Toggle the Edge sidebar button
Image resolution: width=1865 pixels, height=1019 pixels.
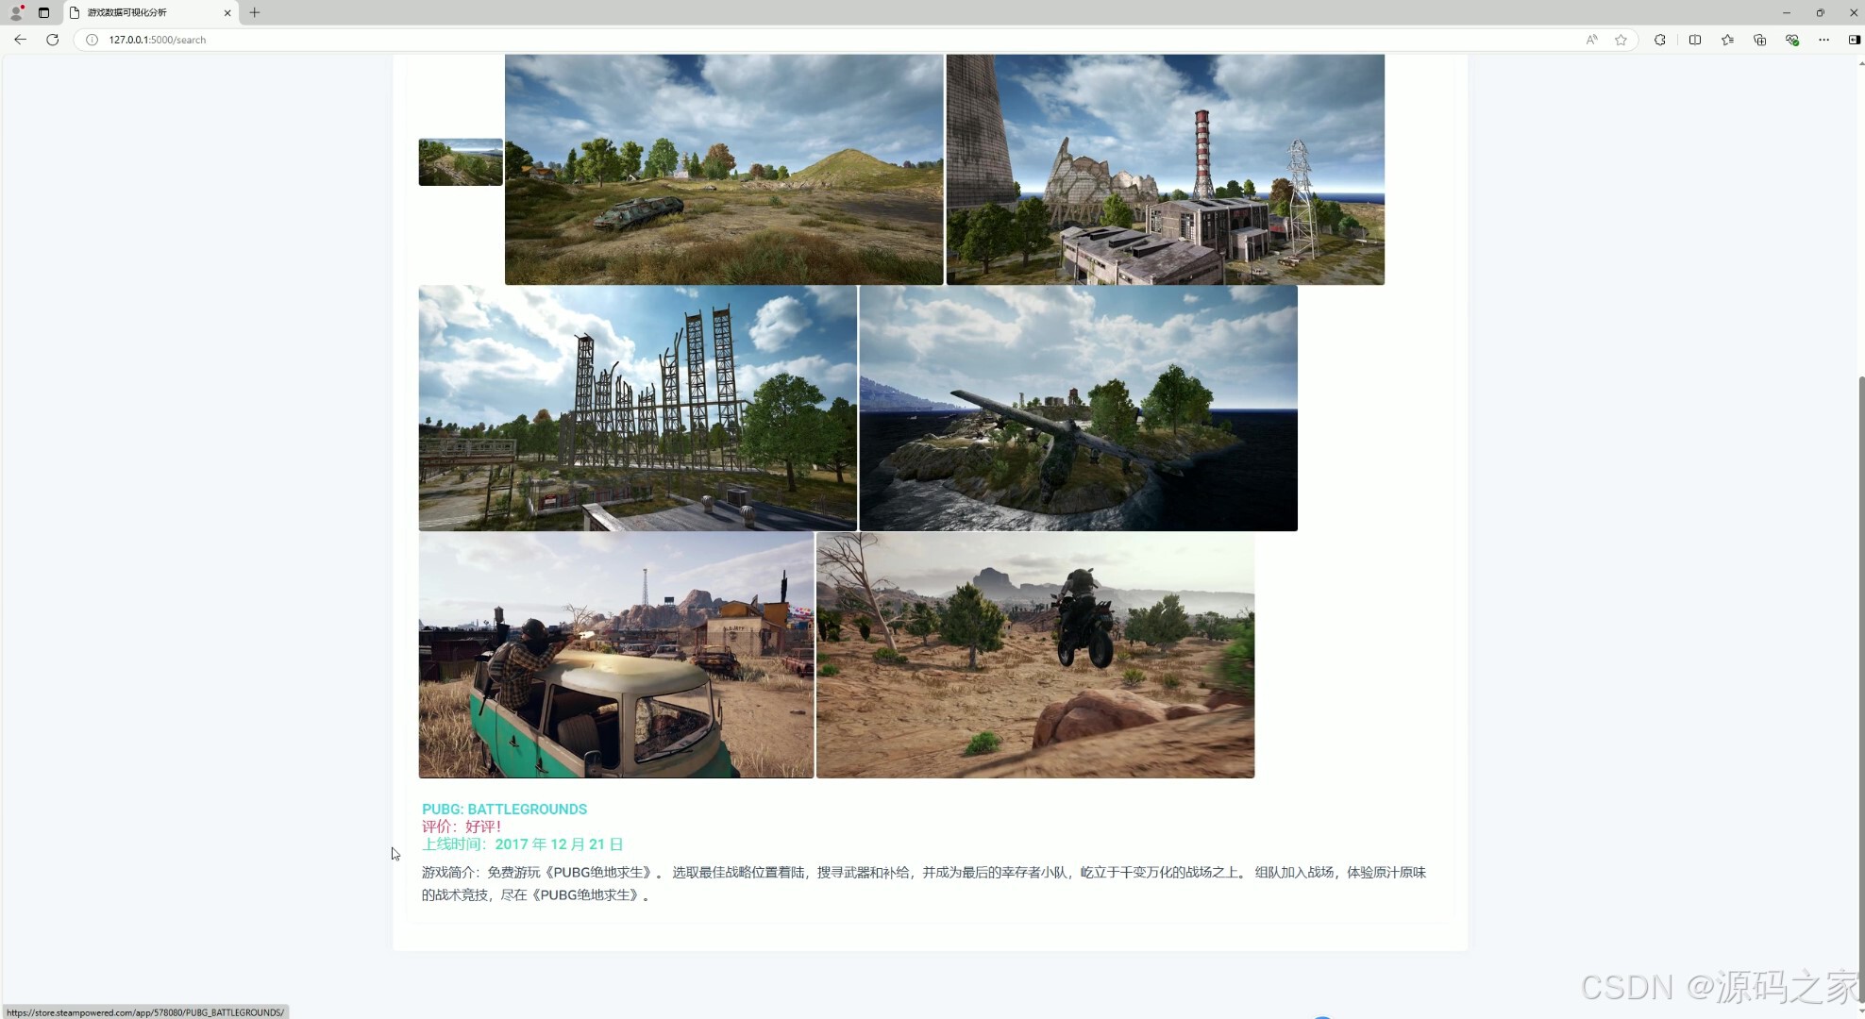tap(1854, 40)
